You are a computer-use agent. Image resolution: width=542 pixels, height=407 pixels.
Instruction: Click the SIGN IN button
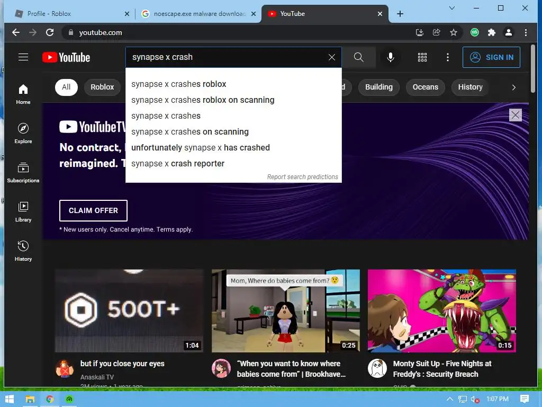pos(491,57)
